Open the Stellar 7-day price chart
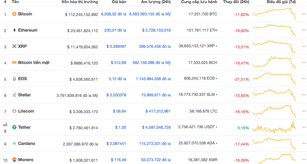Viewport: 307px width, 164px height. (274, 95)
